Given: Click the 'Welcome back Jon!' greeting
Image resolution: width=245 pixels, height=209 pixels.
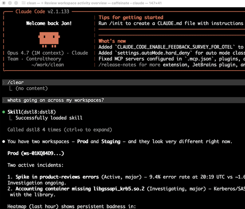Looking at the screenshot, I should click(49, 23).
